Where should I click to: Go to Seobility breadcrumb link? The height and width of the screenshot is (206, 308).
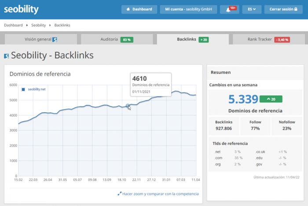(39, 25)
